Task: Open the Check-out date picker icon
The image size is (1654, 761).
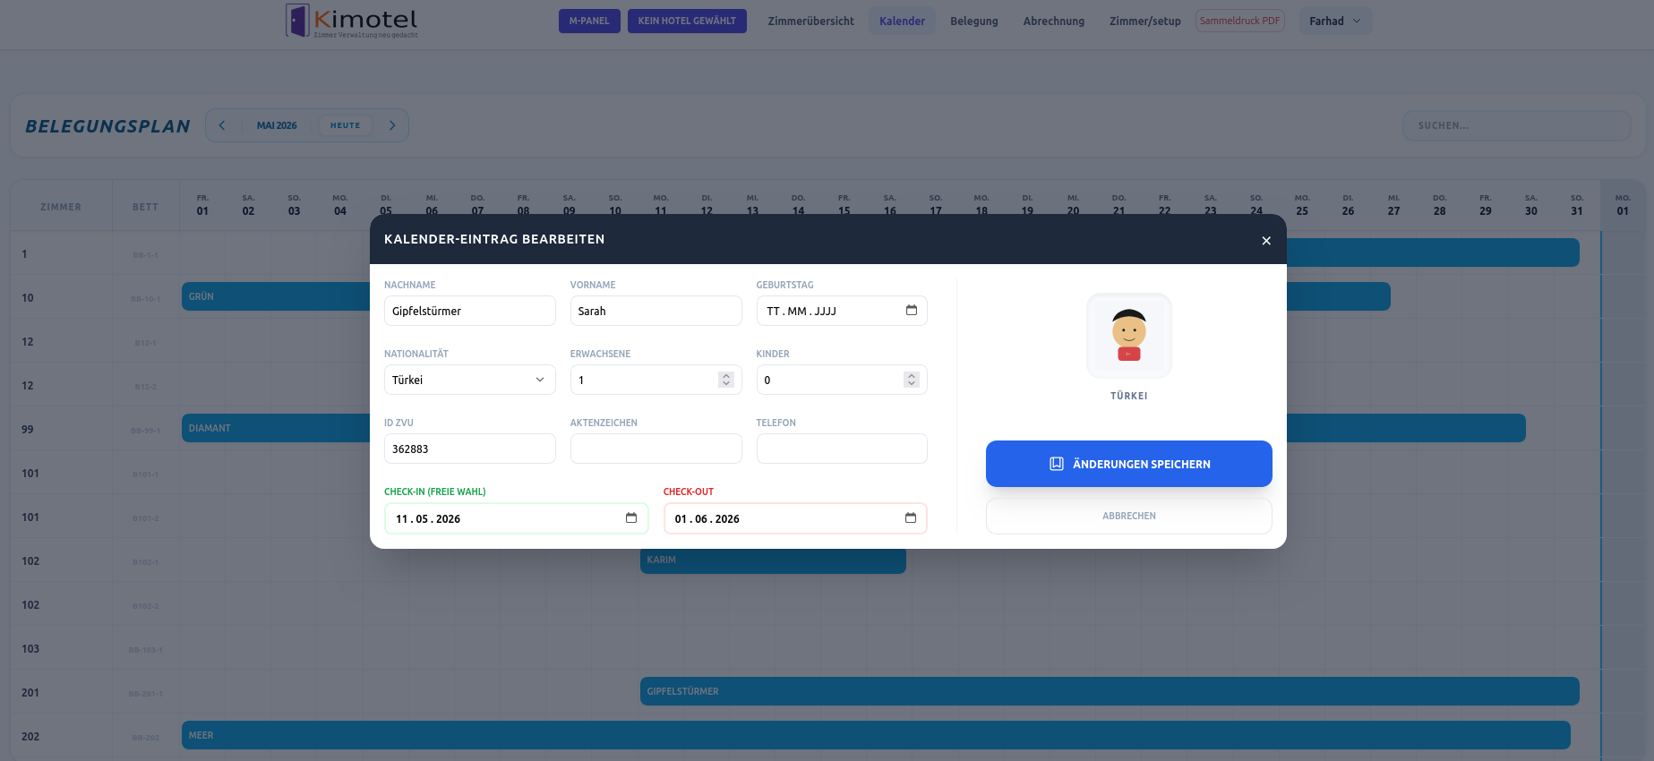Action: [911, 518]
